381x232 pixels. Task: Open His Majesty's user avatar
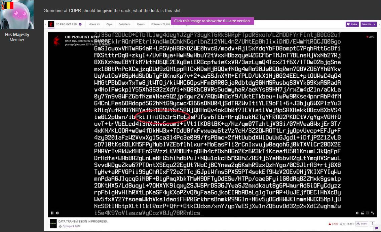(17, 15)
